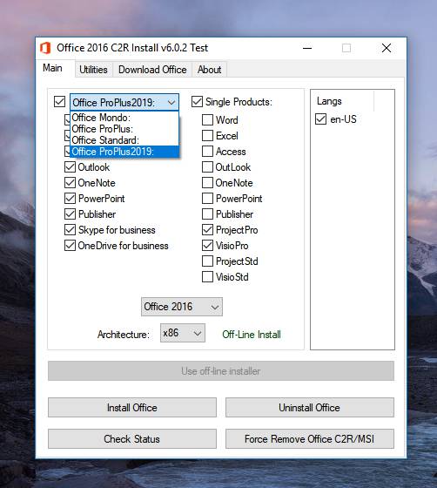Image resolution: width=437 pixels, height=488 pixels.
Task: Check the VisioStd checkbox
Action: pyautogui.click(x=207, y=277)
